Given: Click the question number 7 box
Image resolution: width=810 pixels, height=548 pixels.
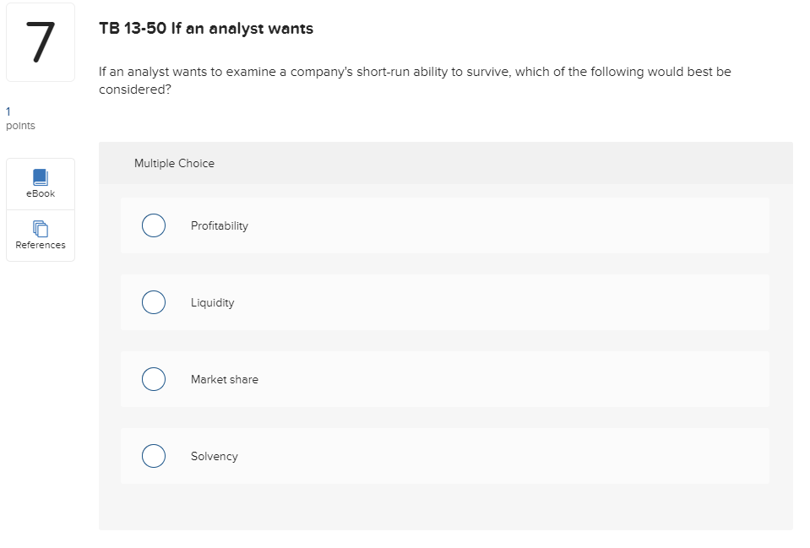Looking at the screenshot, I should point(40,42).
